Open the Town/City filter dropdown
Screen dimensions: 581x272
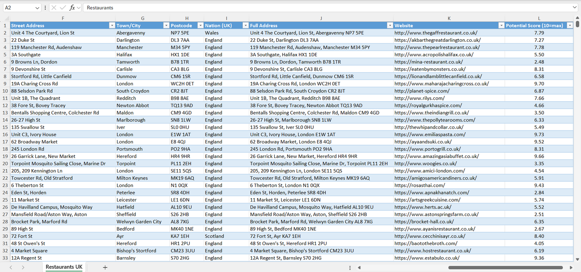[166, 25]
